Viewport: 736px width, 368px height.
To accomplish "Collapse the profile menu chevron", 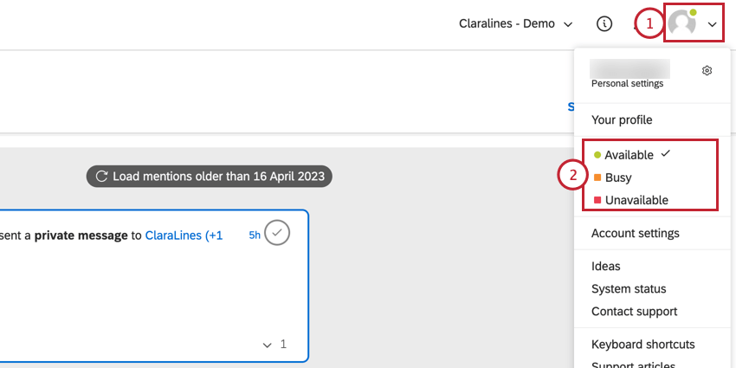I will point(713,24).
